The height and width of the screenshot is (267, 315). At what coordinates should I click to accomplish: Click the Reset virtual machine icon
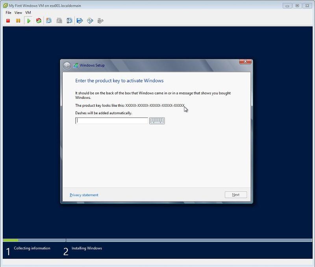(39, 21)
